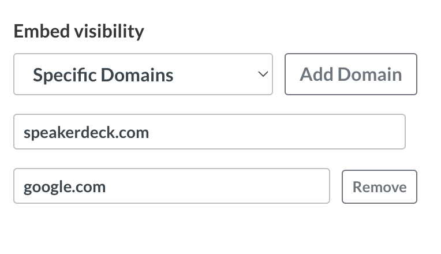
Task: Click the 'Embed visibility' heading text
Action: [79, 31]
